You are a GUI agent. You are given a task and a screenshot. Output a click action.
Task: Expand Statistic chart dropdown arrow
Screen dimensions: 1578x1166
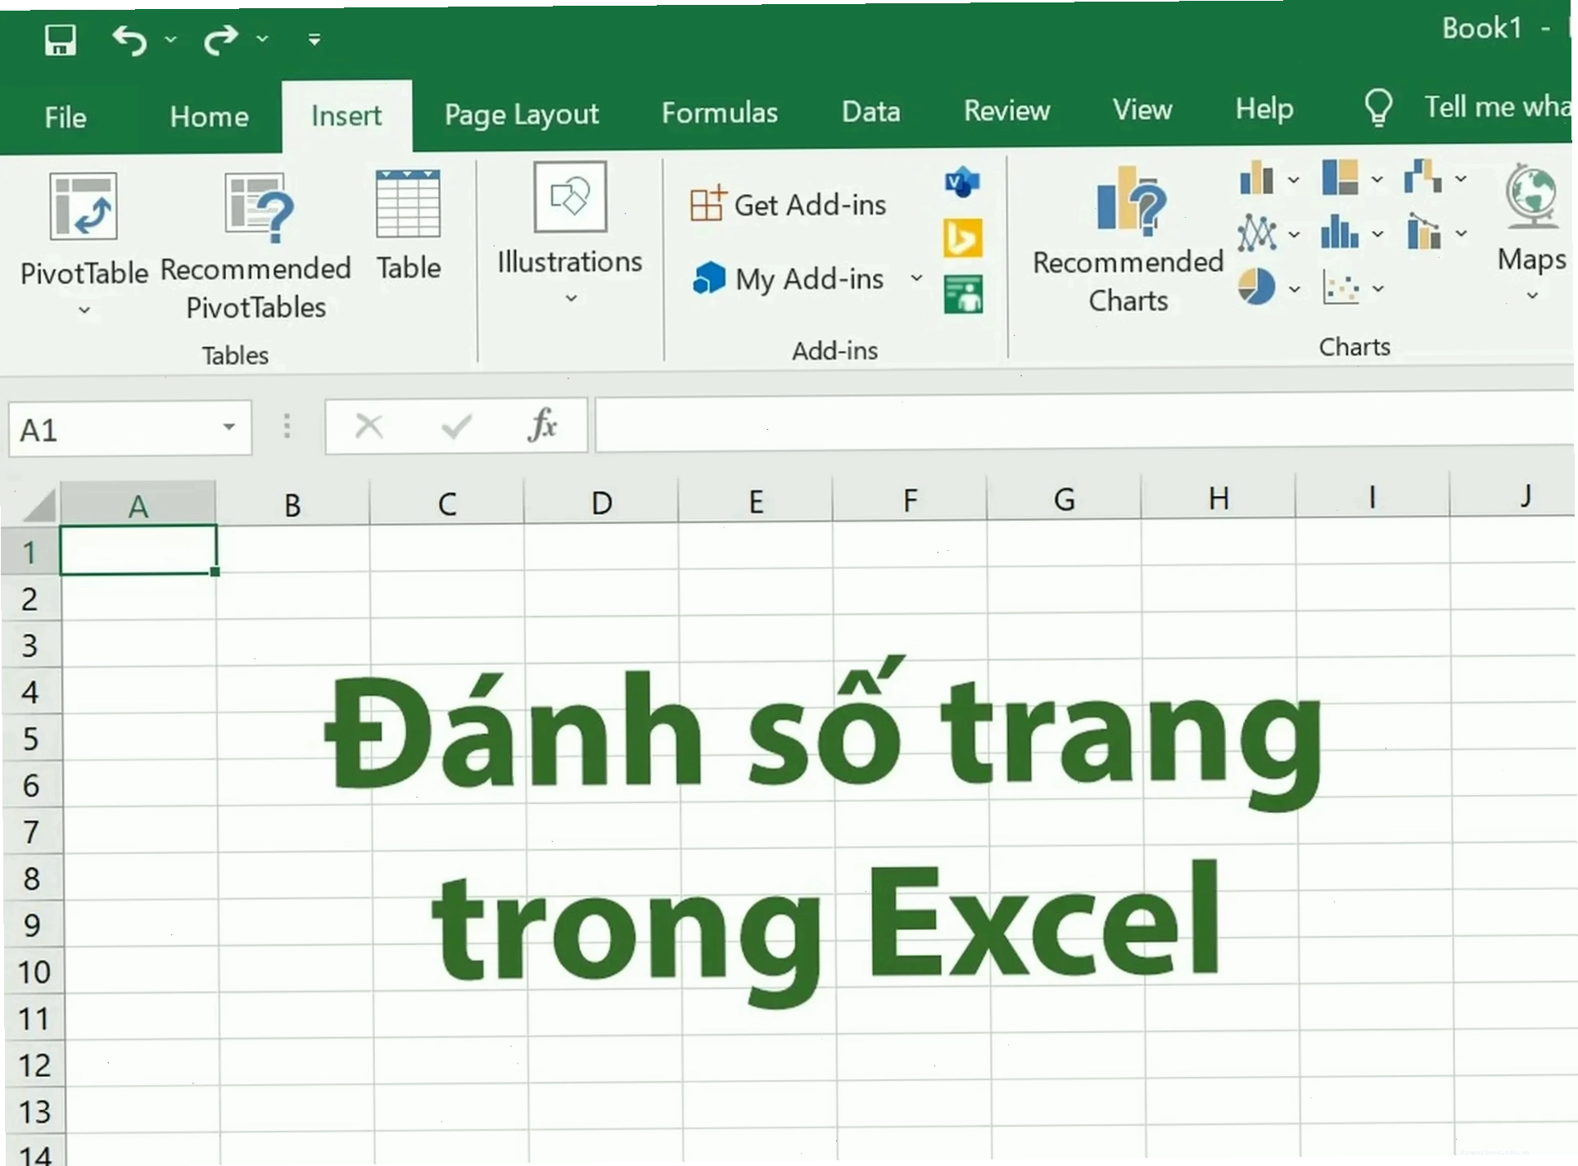[x=1377, y=234]
